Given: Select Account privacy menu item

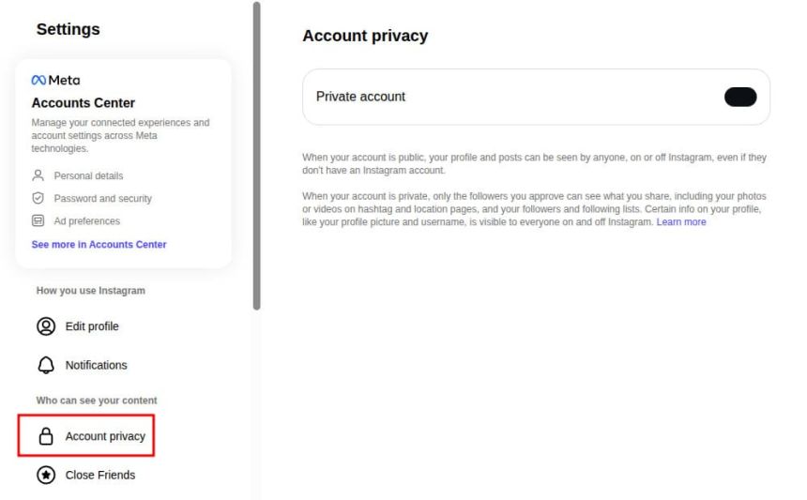Looking at the screenshot, I should click(104, 436).
